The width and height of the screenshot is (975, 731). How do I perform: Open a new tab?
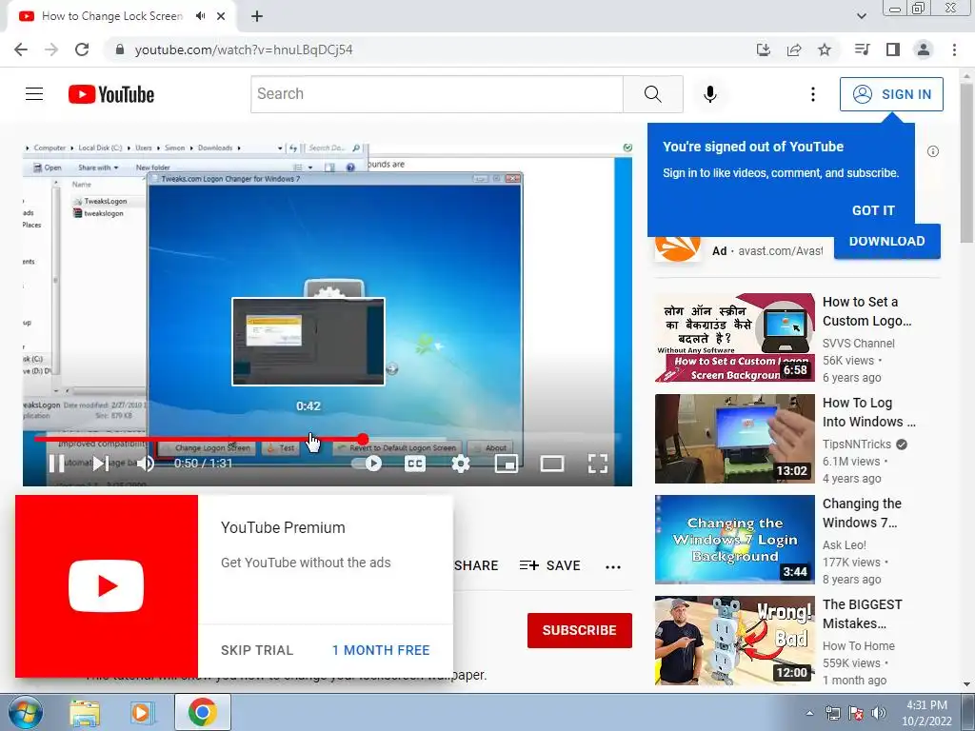coord(257,16)
